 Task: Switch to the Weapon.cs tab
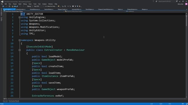coord(145,9)
